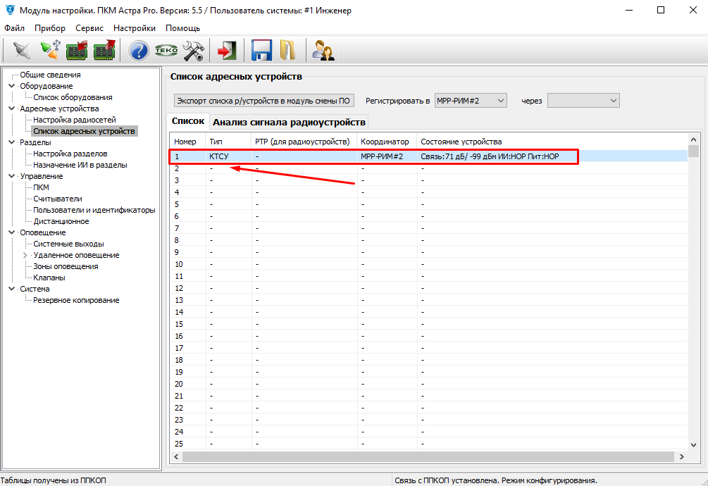Click the memory chip icon with up-right arrow
This screenshot has width=708, height=486.
pyautogui.click(x=104, y=50)
